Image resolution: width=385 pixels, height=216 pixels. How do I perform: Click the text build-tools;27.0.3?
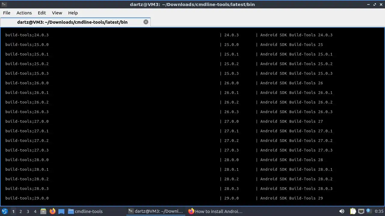pos(27,150)
